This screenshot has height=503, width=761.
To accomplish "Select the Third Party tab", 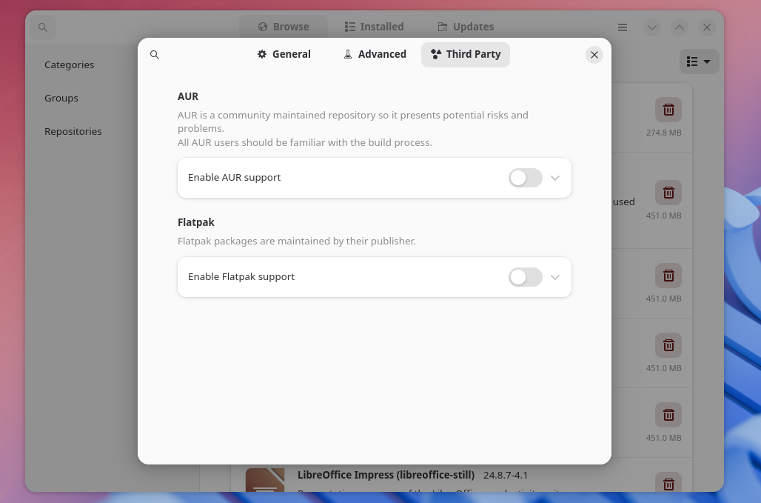I will (x=466, y=54).
